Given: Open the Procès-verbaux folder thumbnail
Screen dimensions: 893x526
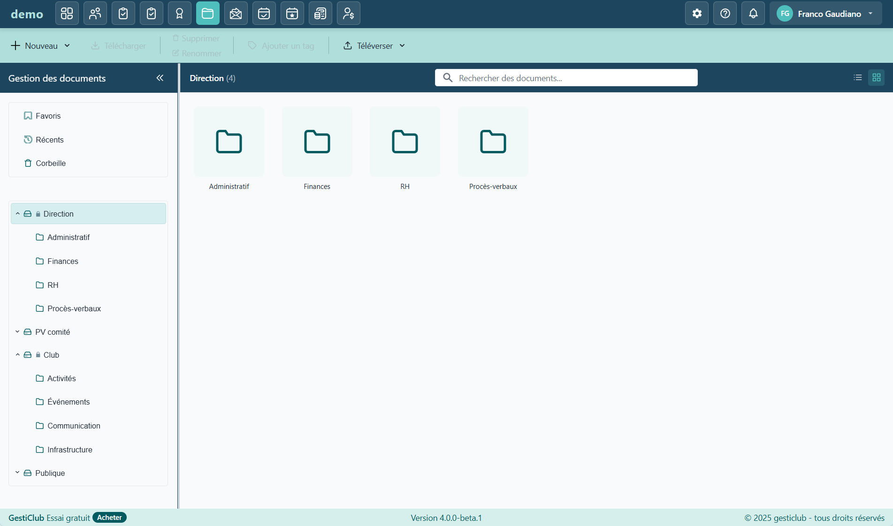Looking at the screenshot, I should point(493,142).
